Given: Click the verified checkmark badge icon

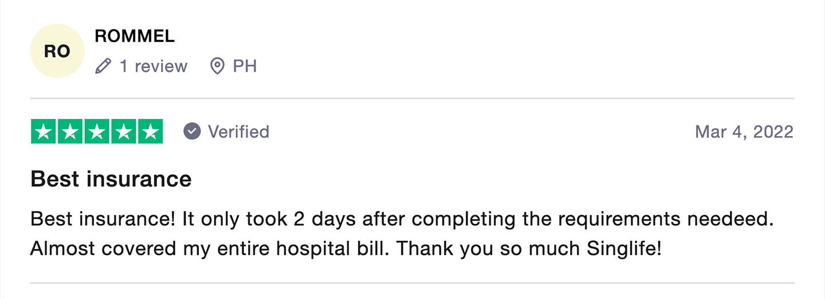Looking at the screenshot, I should [x=192, y=131].
